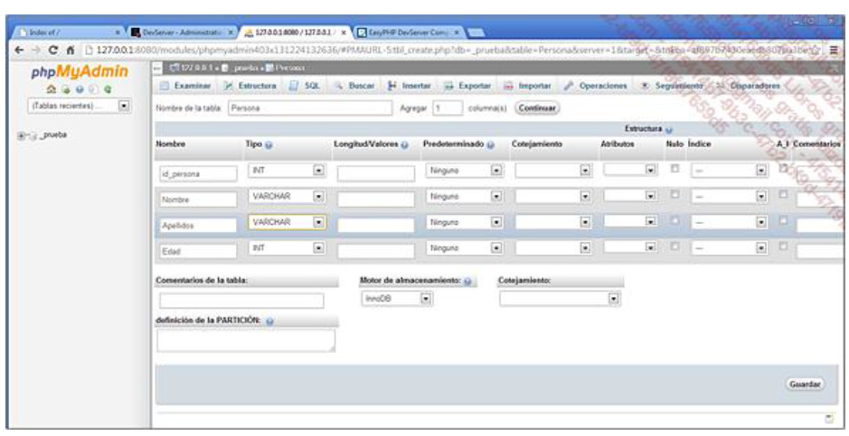
Task: Open Tipo dropdown for Nombre row
Action: (287, 196)
